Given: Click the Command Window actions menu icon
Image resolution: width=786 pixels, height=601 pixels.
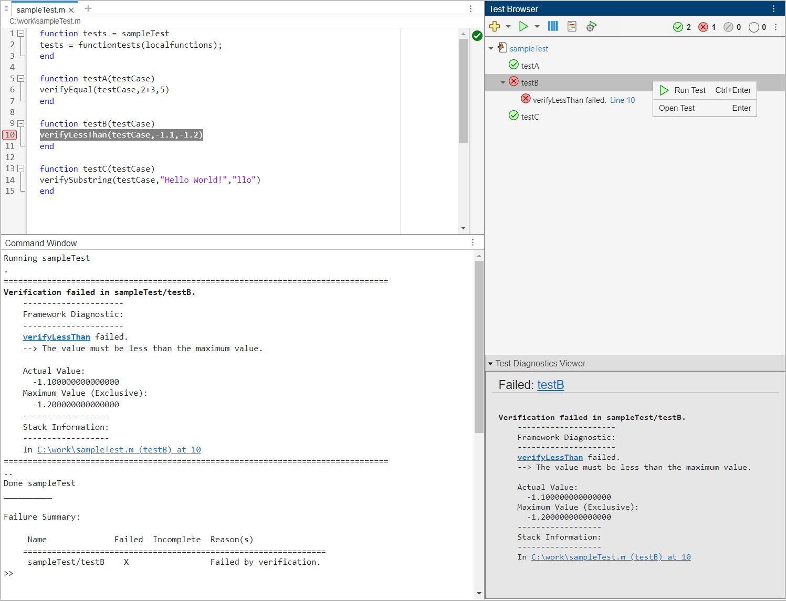Looking at the screenshot, I should coord(473,242).
